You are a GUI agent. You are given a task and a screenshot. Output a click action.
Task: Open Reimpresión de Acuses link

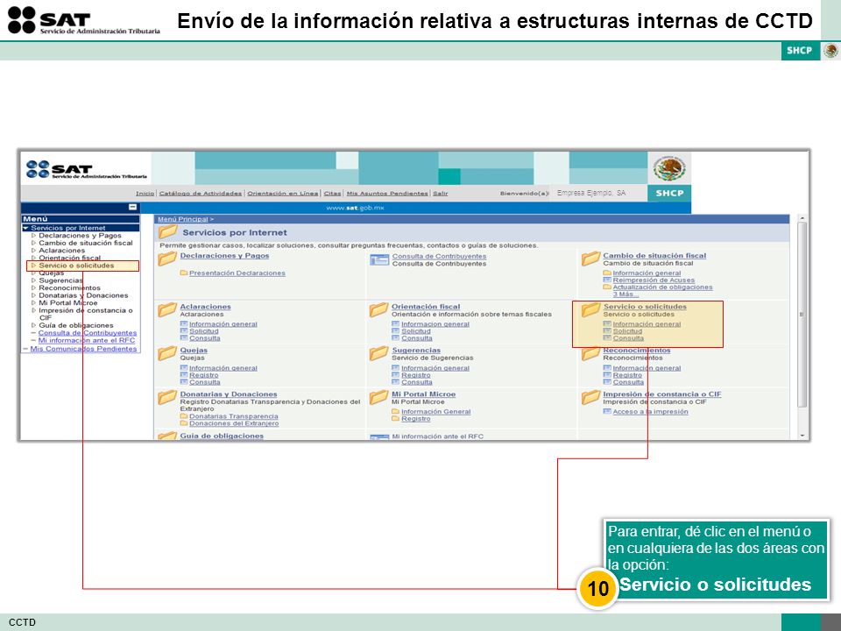pyautogui.click(x=654, y=280)
